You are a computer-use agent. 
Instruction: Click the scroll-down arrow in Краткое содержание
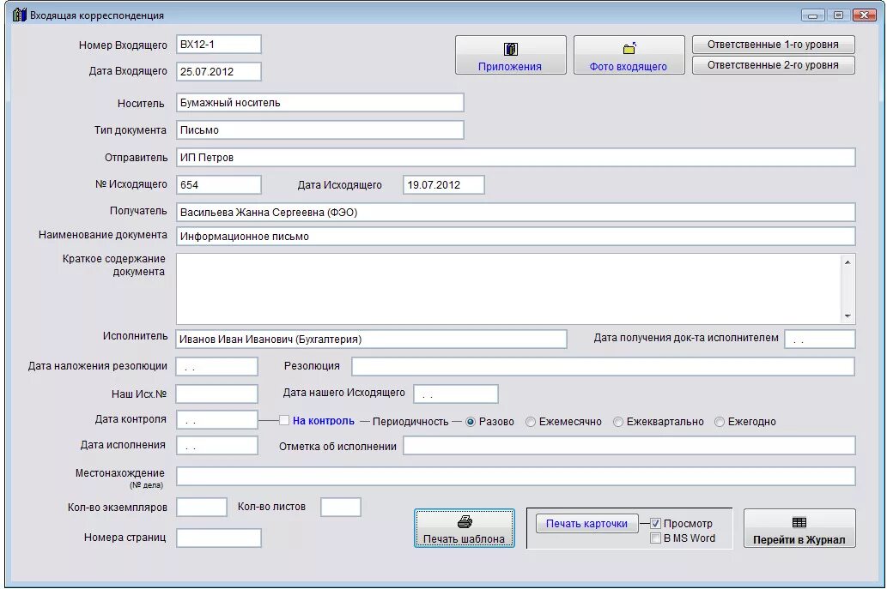tap(848, 316)
